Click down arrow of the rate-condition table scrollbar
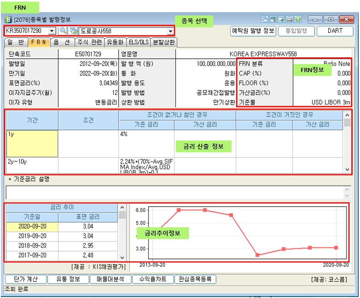The width and height of the screenshot is (360, 298). 347,169
